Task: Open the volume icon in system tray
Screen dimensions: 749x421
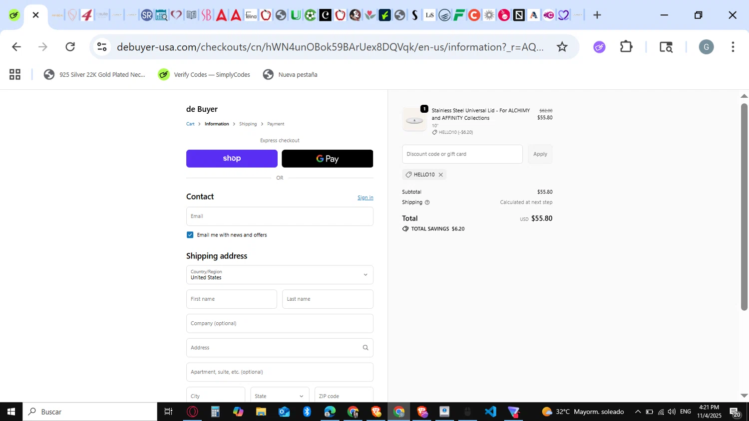Action: (x=672, y=412)
